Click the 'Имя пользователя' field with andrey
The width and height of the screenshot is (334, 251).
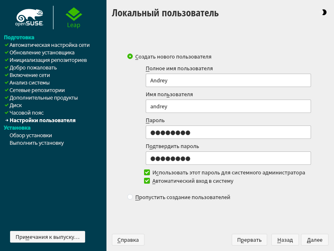point(228,106)
